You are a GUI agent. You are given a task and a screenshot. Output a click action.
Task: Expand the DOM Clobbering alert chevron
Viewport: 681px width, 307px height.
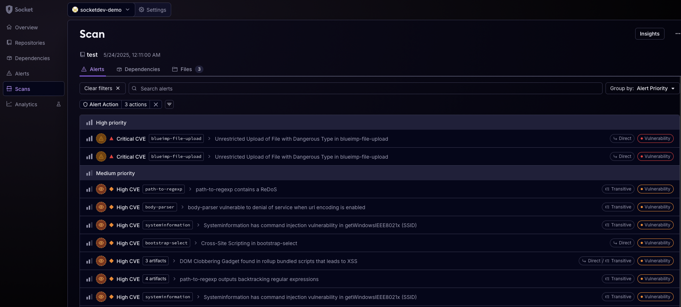(x=174, y=261)
